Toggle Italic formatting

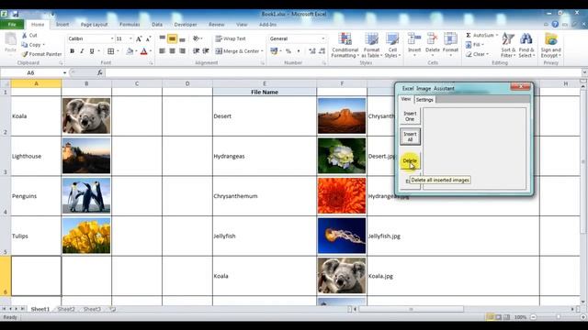[x=82, y=51]
